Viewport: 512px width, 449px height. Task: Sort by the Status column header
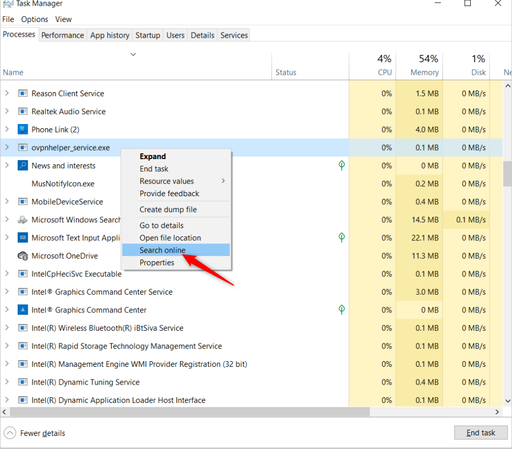310,65
